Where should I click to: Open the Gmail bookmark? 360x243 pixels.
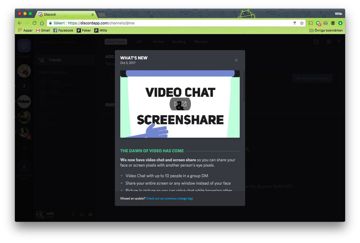click(43, 30)
